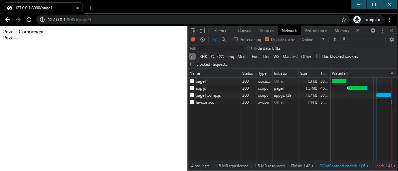Sort by the Status column header
Screen dimensions: 398x171
tap(249, 73)
